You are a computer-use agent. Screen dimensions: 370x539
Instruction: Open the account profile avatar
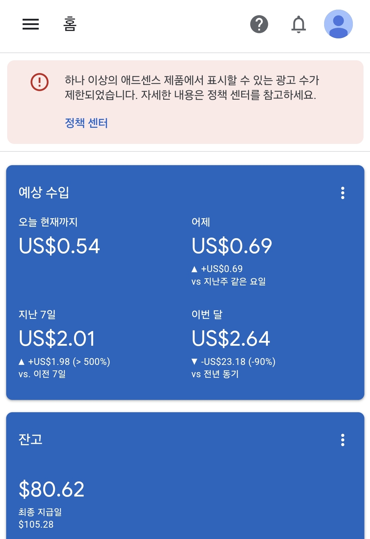click(x=338, y=24)
